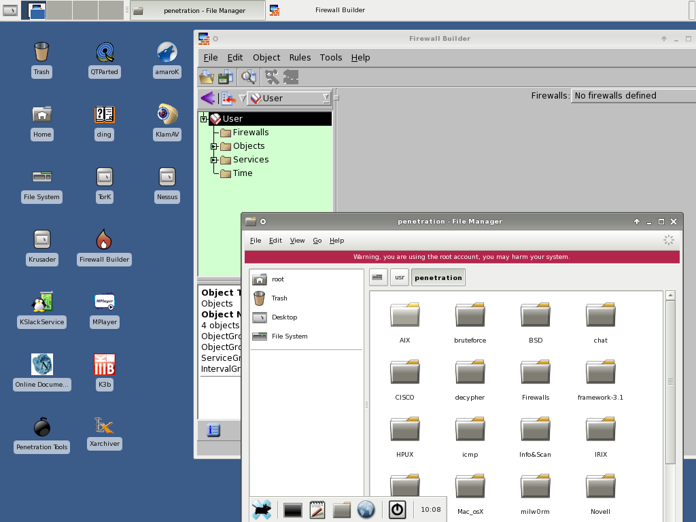Open the Xfce mouse menu in bottom panel
Image resolution: width=696 pixels, height=522 pixels.
(x=262, y=510)
